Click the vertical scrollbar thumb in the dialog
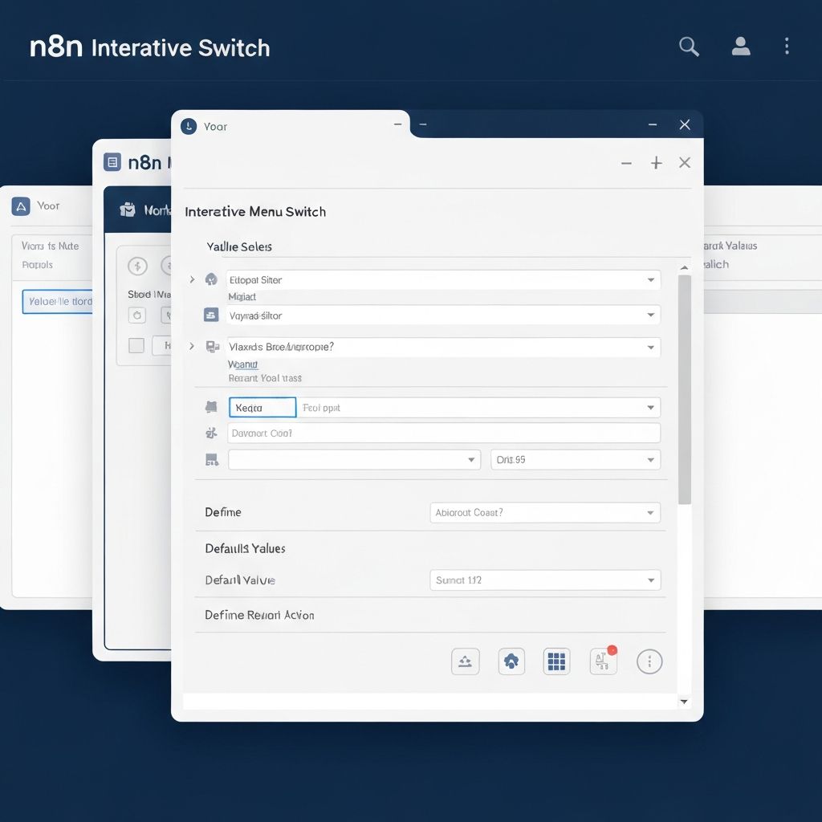The width and height of the screenshot is (822, 822). 685,389
